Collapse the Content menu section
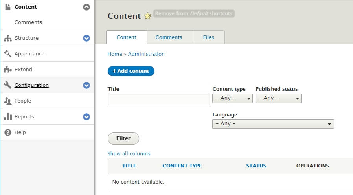353x195 pixels. (86, 7)
